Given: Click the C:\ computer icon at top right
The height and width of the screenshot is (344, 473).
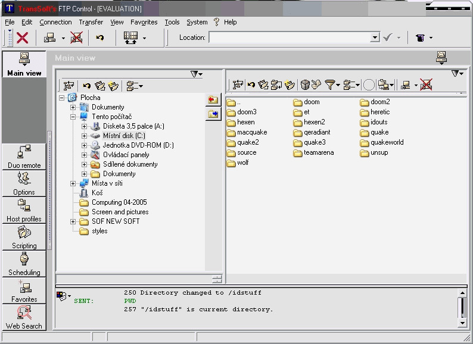Looking at the screenshot, I should pyautogui.click(x=441, y=58).
